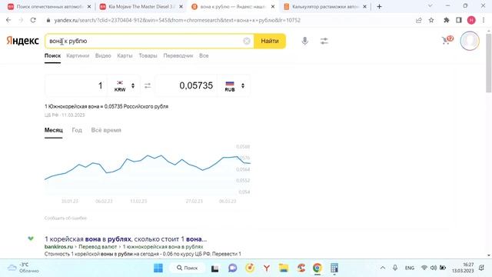Click the Найти search button
492x277 pixels.
270,41
